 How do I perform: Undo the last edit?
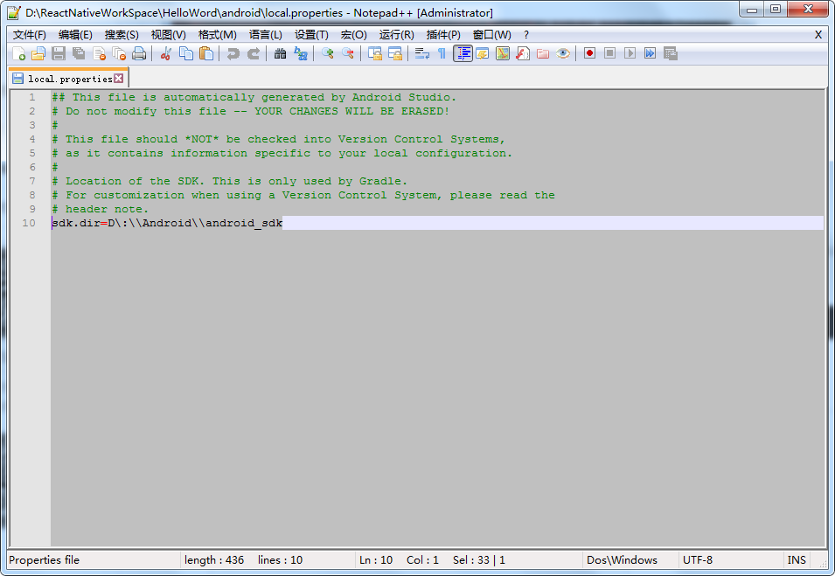pyautogui.click(x=233, y=53)
